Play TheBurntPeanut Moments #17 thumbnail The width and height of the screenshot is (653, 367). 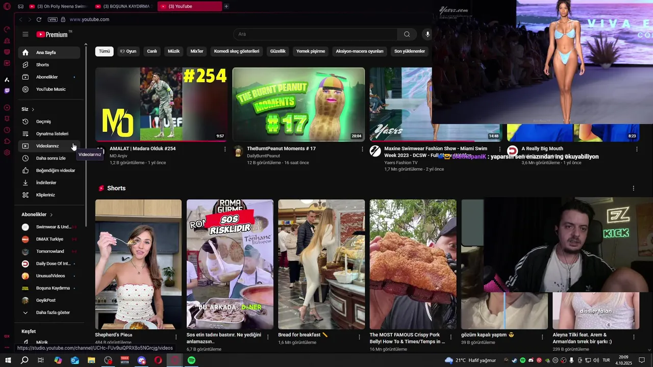click(x=298, y=104)
